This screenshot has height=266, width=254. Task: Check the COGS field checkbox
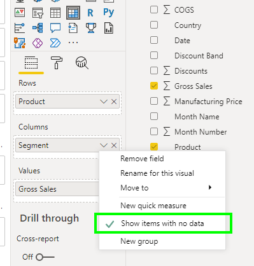pyautogui.click(x=154, y=10)
